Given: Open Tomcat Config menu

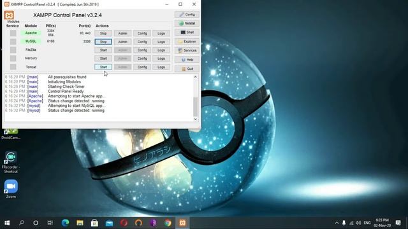Looking at the screenshot, I should point(142,67).
